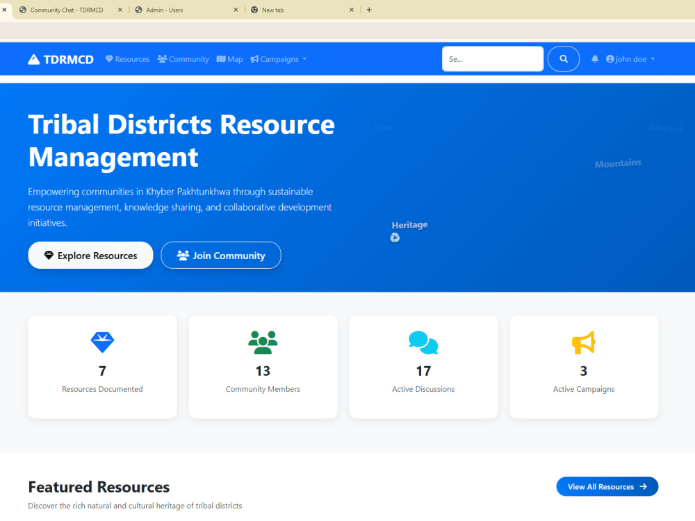
Task: Click the recycle icon under Heritage
Action: (395, 238)
